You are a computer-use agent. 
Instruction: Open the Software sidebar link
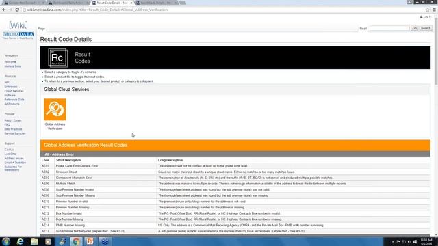(10, 96)
